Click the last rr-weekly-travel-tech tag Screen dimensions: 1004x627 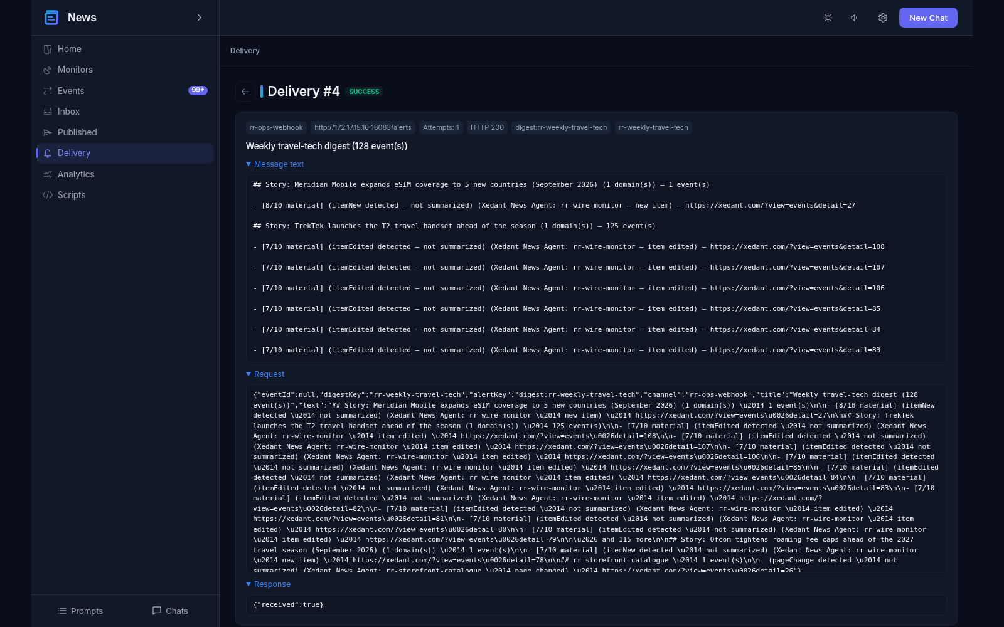tap(653, 127)
